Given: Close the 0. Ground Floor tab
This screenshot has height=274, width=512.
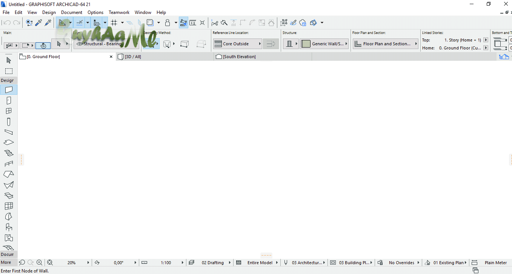Looking at the screenshot, I should (111, 57).
